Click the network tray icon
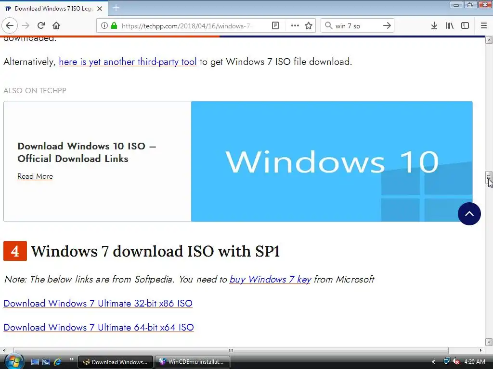 tap(447, 361)
